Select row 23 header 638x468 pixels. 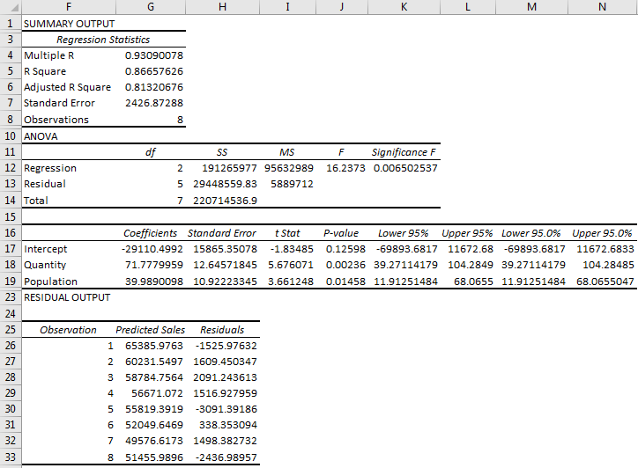point(11,297)
